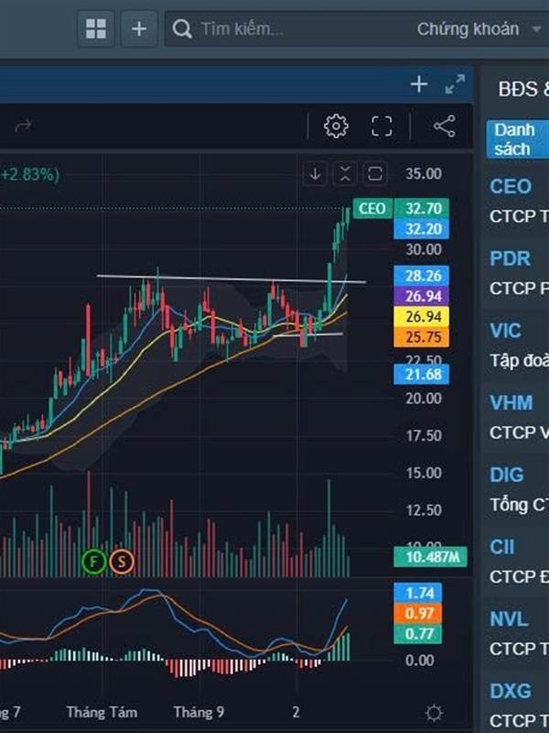Click the 28.26 indicator value label

pyautogui.click(x=422, y=276)
